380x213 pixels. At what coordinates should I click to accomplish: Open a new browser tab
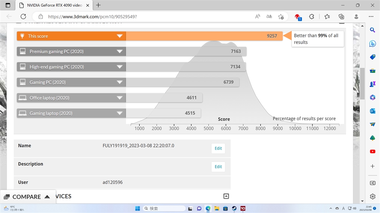pos(98,5)
